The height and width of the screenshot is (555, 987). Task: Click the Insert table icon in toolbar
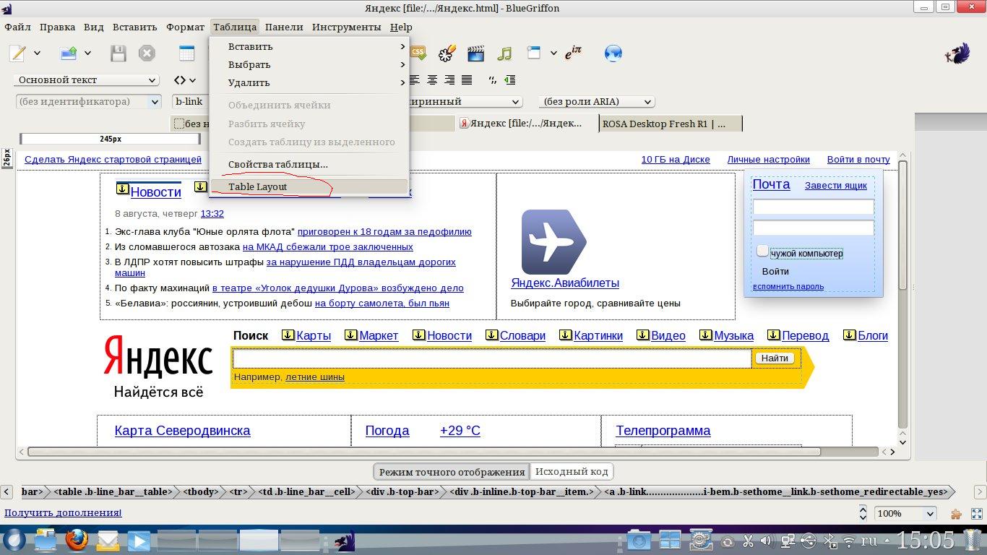[x=187, y=53]
